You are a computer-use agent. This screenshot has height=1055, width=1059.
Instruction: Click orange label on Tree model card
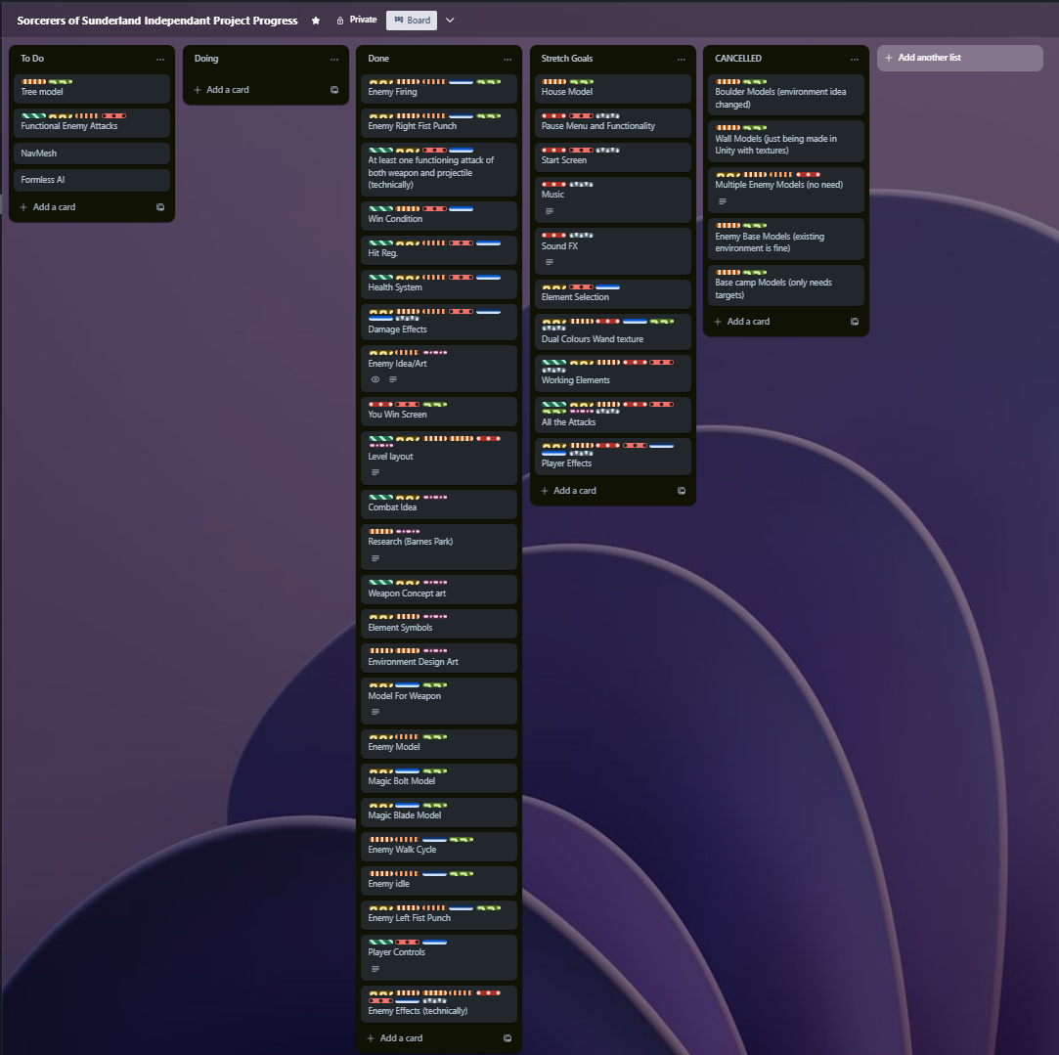pyautogui.click(x=34, y=82)
